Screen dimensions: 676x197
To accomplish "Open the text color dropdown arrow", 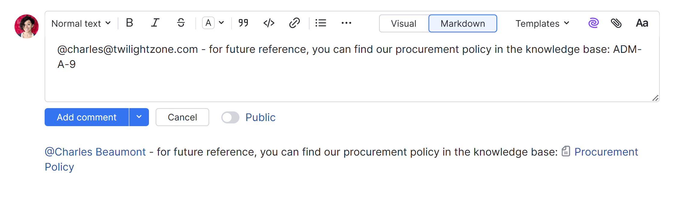I will 222,23.
